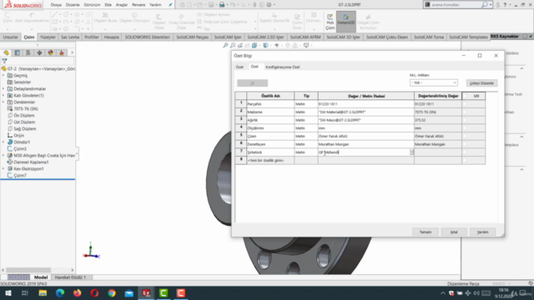
Task: Select the 7075-T6 (SN) material item
Action: (x=26, y=109)
